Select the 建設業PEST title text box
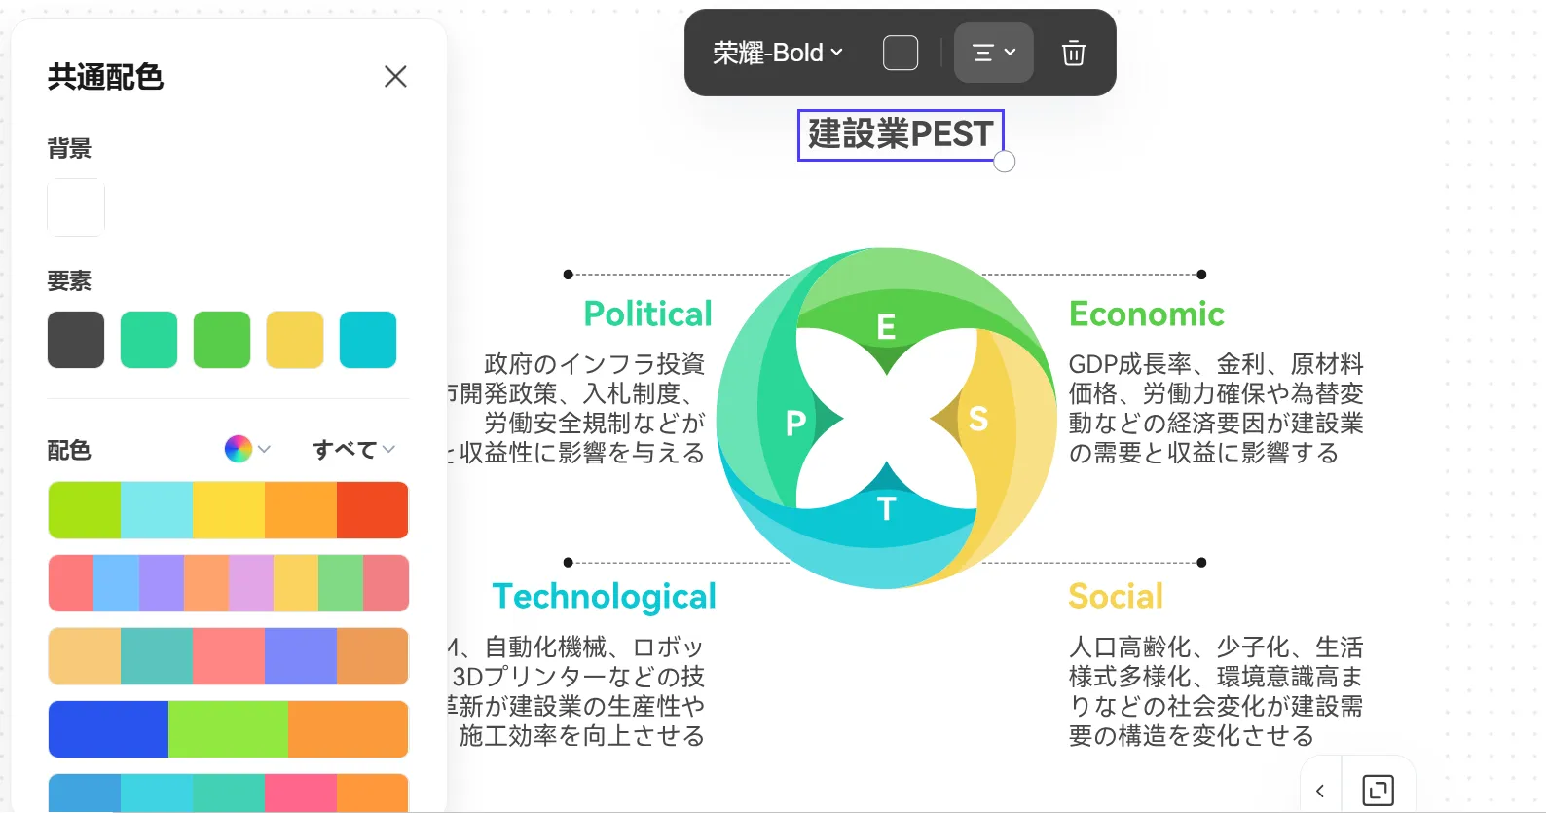1546x813 pixels. click(900, 134)
